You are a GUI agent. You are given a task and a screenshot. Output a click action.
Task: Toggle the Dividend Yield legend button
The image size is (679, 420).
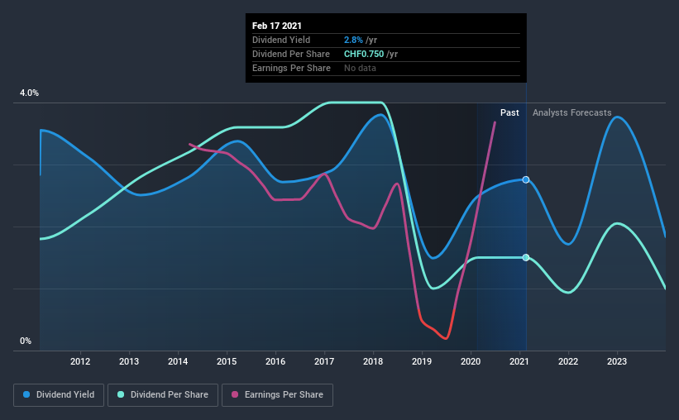click(x=59, y=395)
